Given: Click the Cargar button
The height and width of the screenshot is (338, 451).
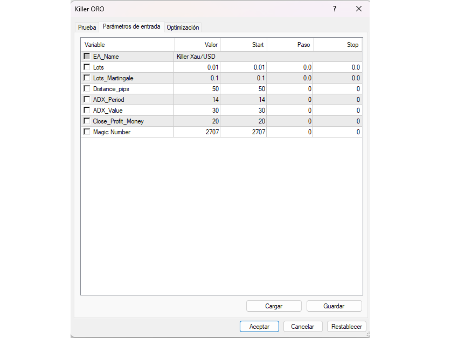Looking at the screenshot, I should tap(274, 306).
